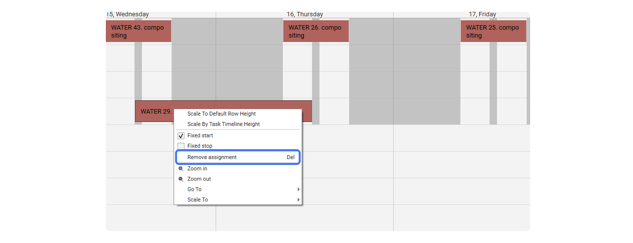Click the Del shortcut label

(x=291, y=158)
